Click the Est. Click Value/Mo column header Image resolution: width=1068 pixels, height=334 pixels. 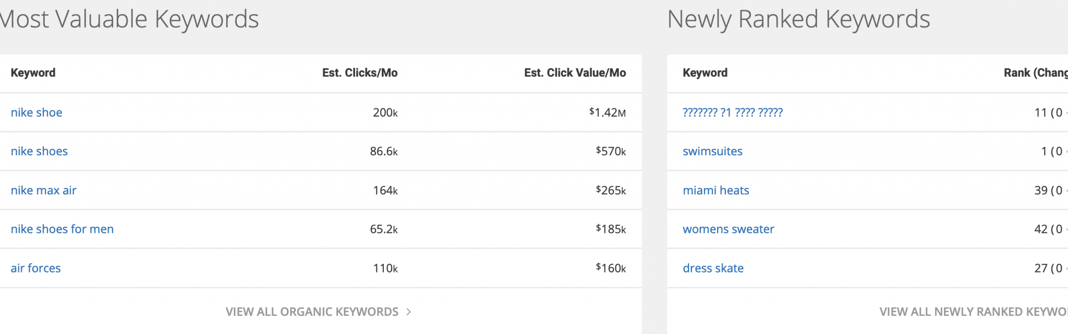pyautogui.click(x=575, y=73)
